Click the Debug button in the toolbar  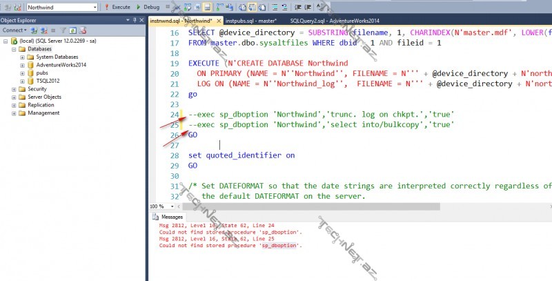click(x=149, y=6)
